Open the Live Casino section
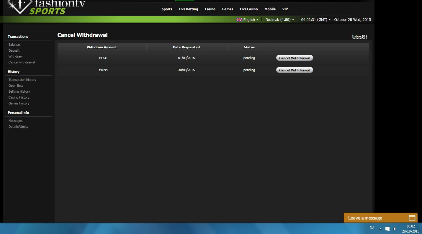The width and height of the screenshot is (422, 234). [249, 9]
